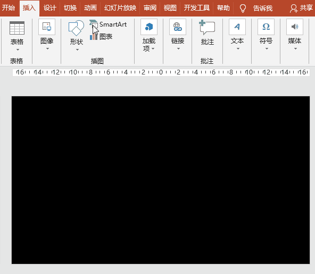Image resolution: width=315 pixels, height=274 pixels.
Task: Open the 帮助 tab
Action: (223, 8)
